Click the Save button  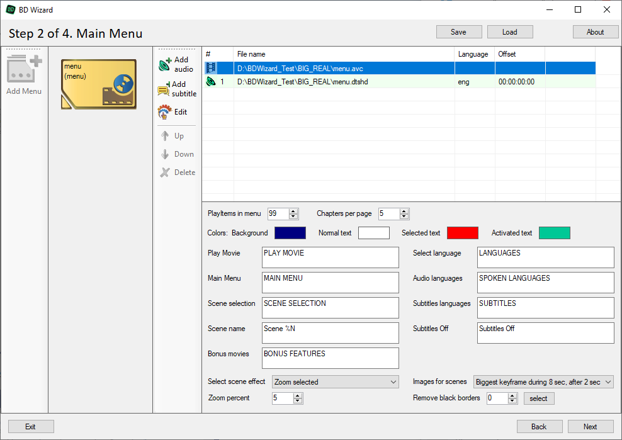[x=458, y=32]
